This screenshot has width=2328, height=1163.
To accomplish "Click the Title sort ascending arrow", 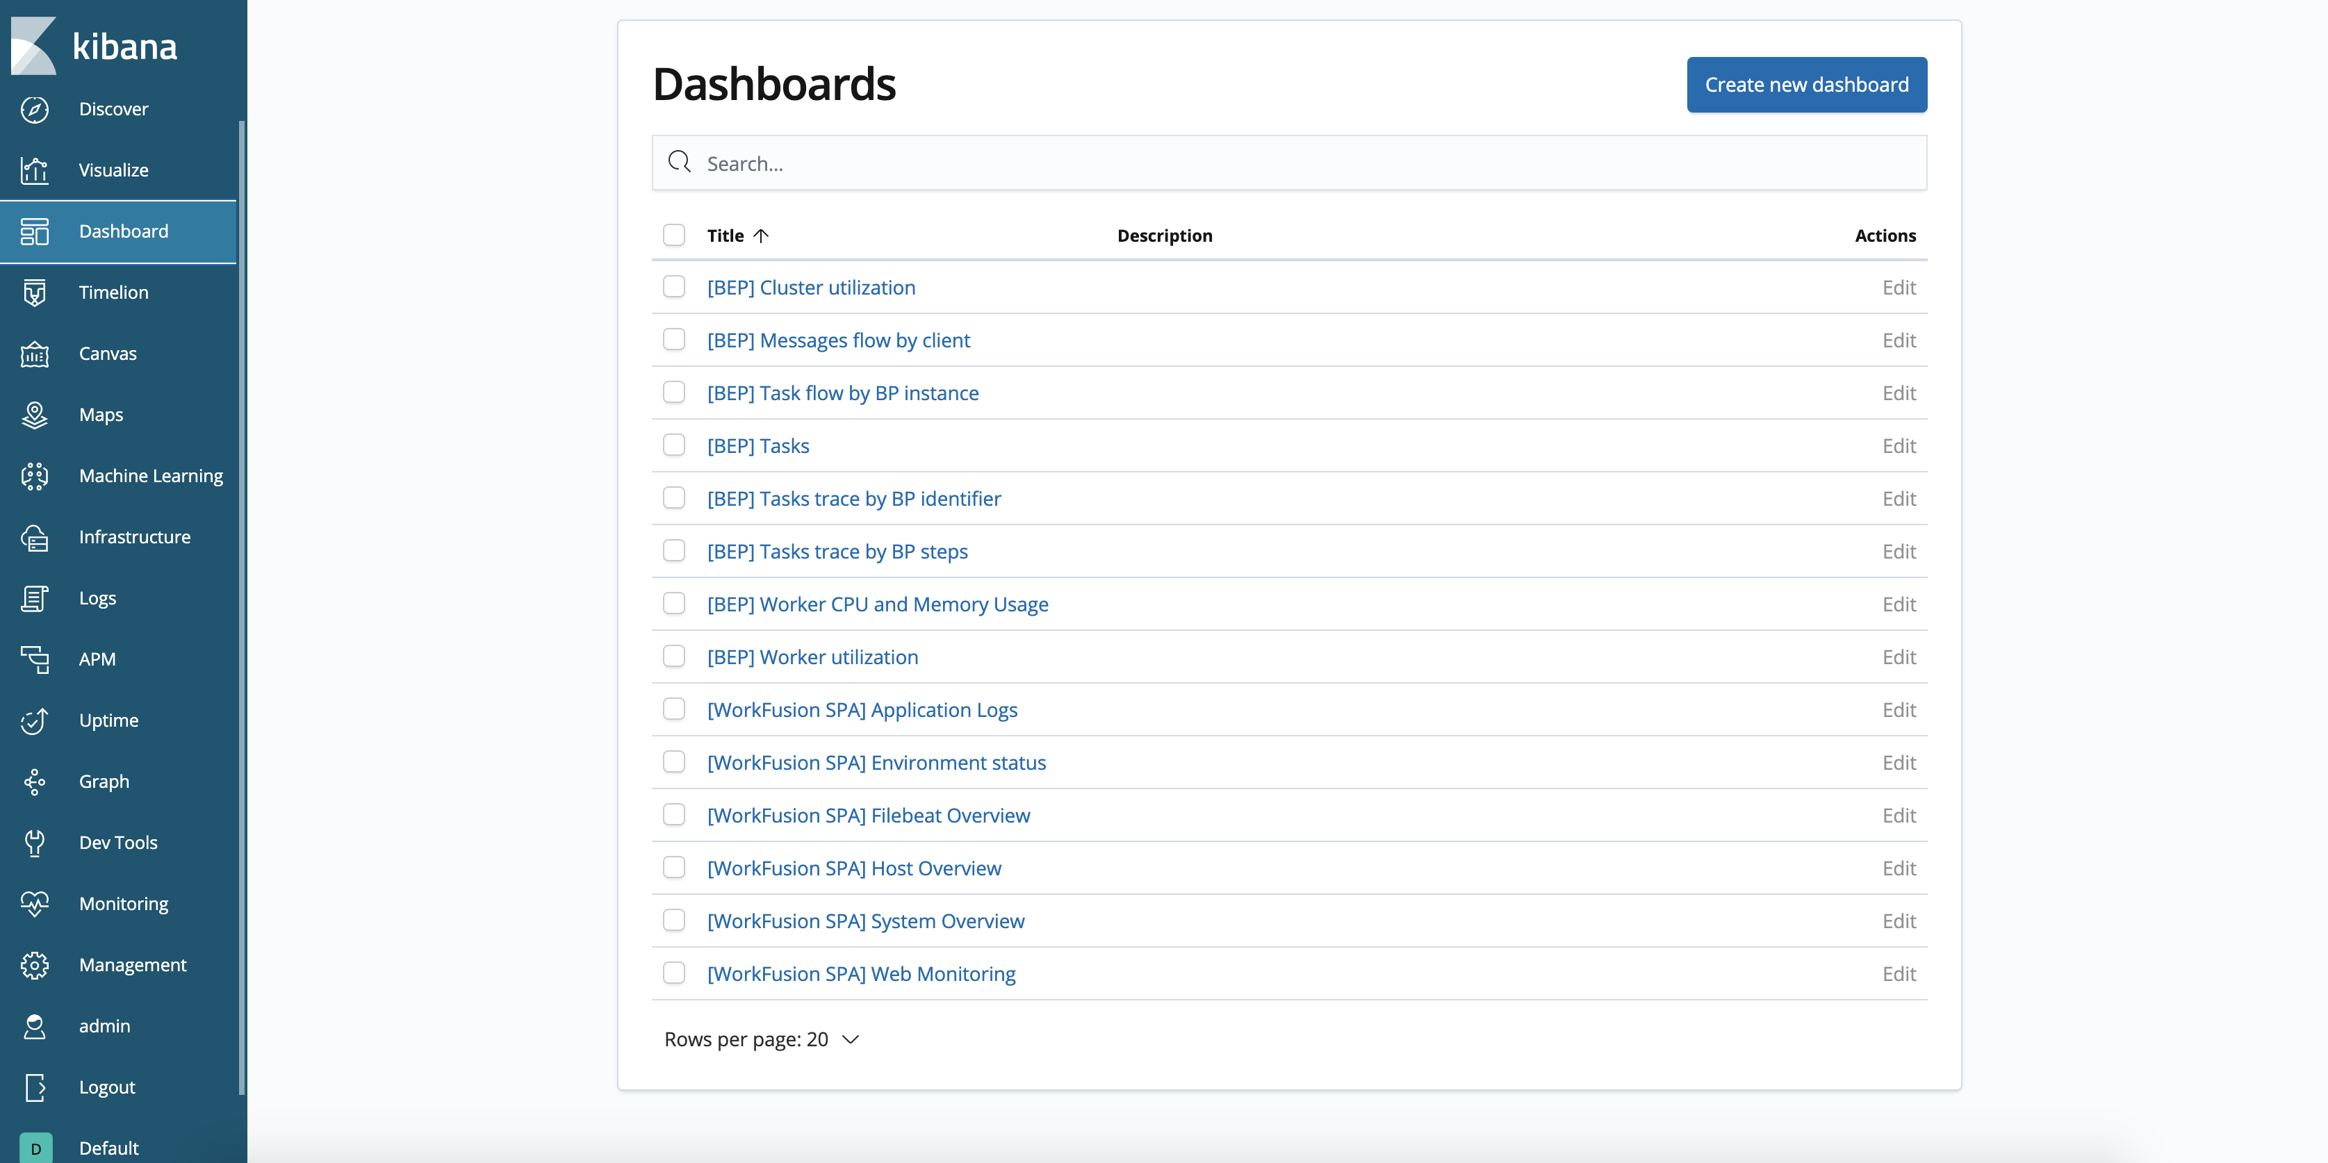I will pos(761,236).
